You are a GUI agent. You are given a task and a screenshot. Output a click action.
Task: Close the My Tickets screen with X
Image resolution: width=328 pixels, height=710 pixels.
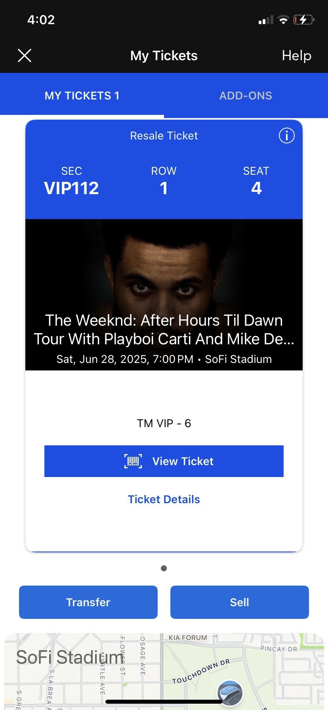pyautogui.click(x=25, y=56)
